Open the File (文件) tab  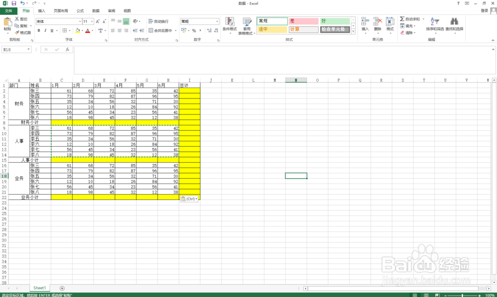8,11
